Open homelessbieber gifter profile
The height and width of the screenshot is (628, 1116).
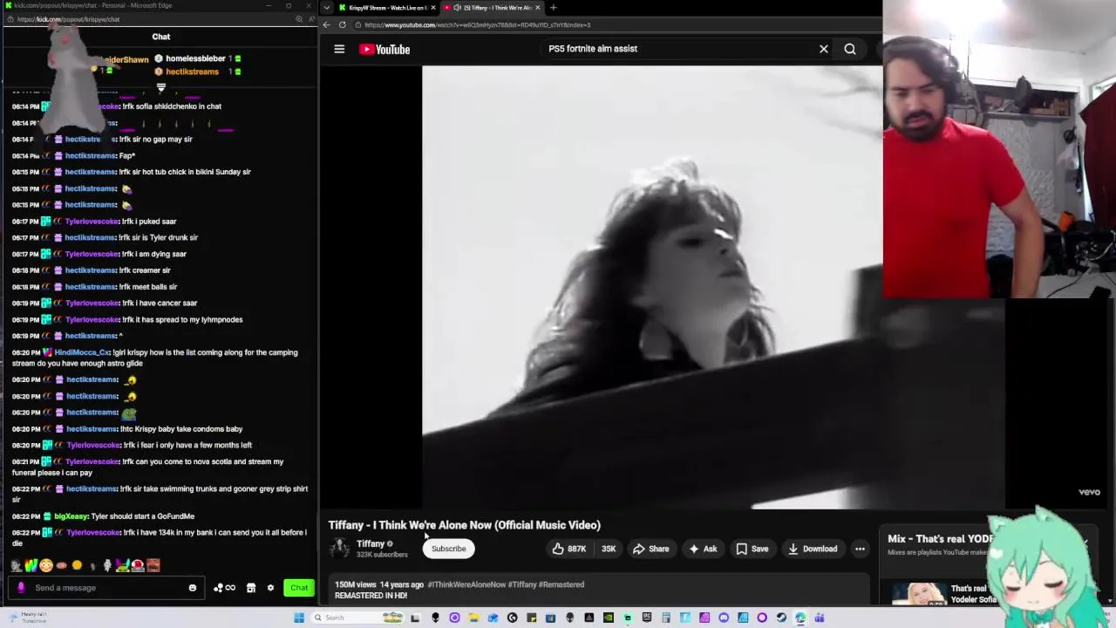[x=195, y=58]
